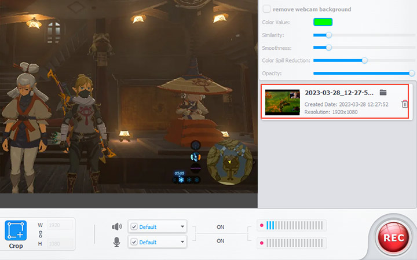Select the Crop region tool
The height and width of the screenshot is (260, 417).
tap(16, 230)
